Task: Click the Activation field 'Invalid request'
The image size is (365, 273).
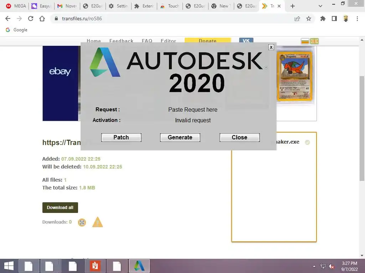Action: 193,120
